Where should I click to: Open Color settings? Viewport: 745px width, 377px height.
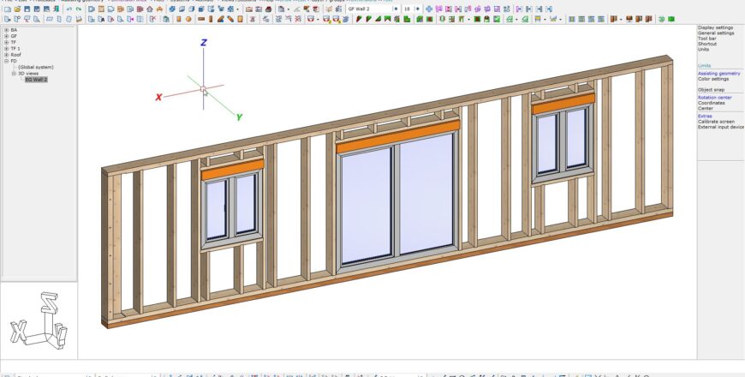point(713,79)
